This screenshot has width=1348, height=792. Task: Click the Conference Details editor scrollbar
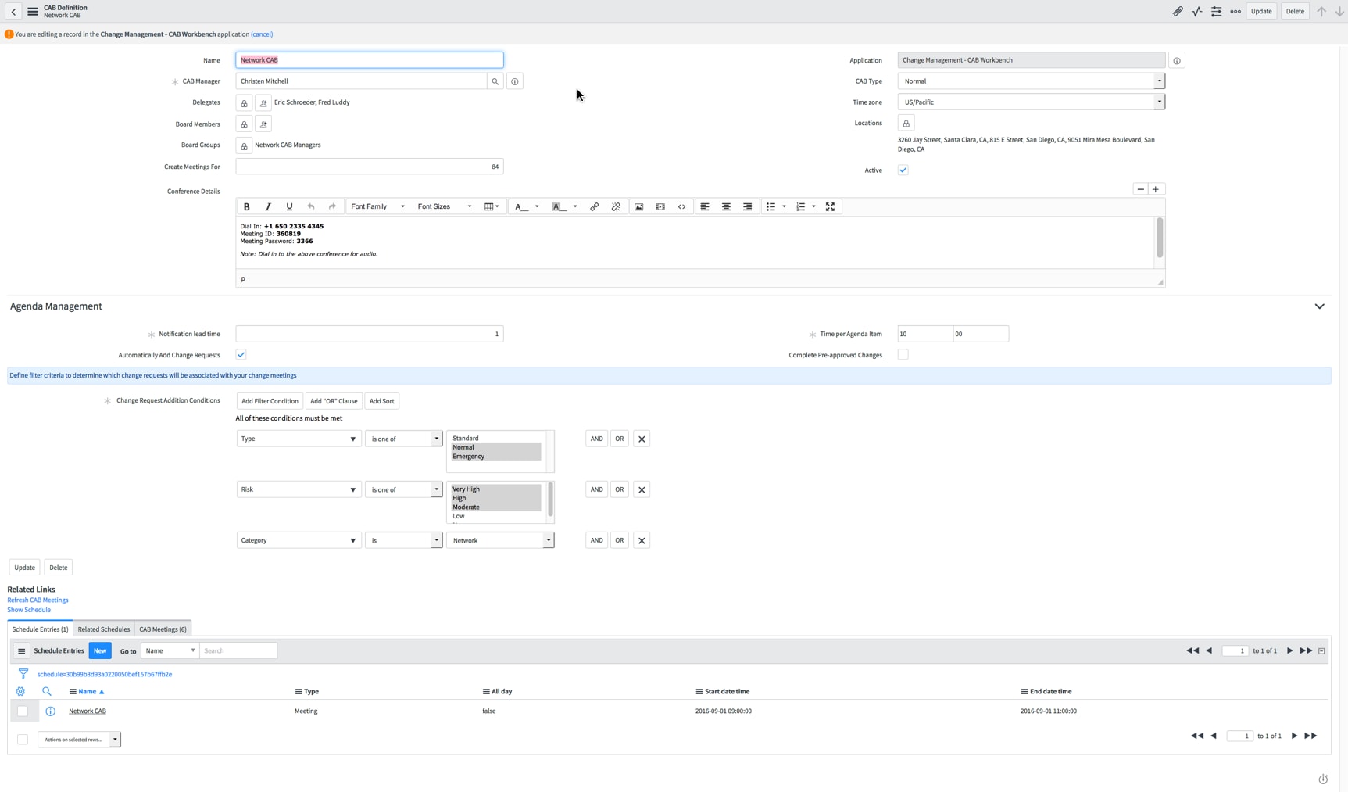pos(1159,238)
